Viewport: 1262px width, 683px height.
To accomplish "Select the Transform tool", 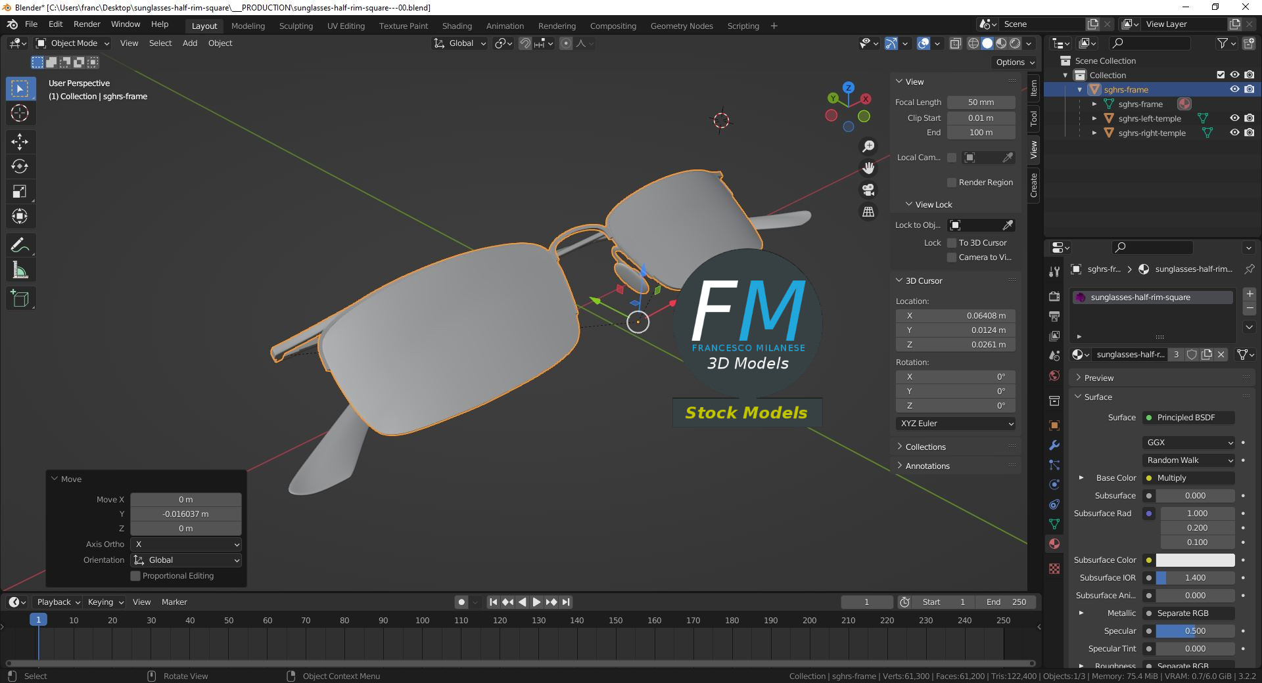I will pos(20,217).
